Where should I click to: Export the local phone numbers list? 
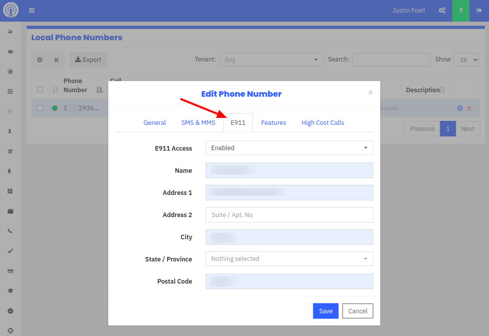pyautogui.click(x=88, y=59)
